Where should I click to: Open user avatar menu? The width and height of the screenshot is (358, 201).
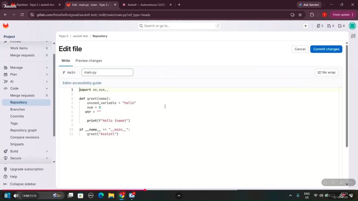pos(352,26)
